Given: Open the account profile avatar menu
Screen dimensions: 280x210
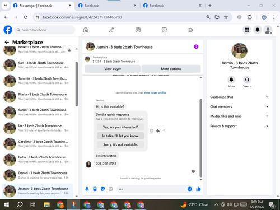Looking at the screenshot, I should point(268,30).
